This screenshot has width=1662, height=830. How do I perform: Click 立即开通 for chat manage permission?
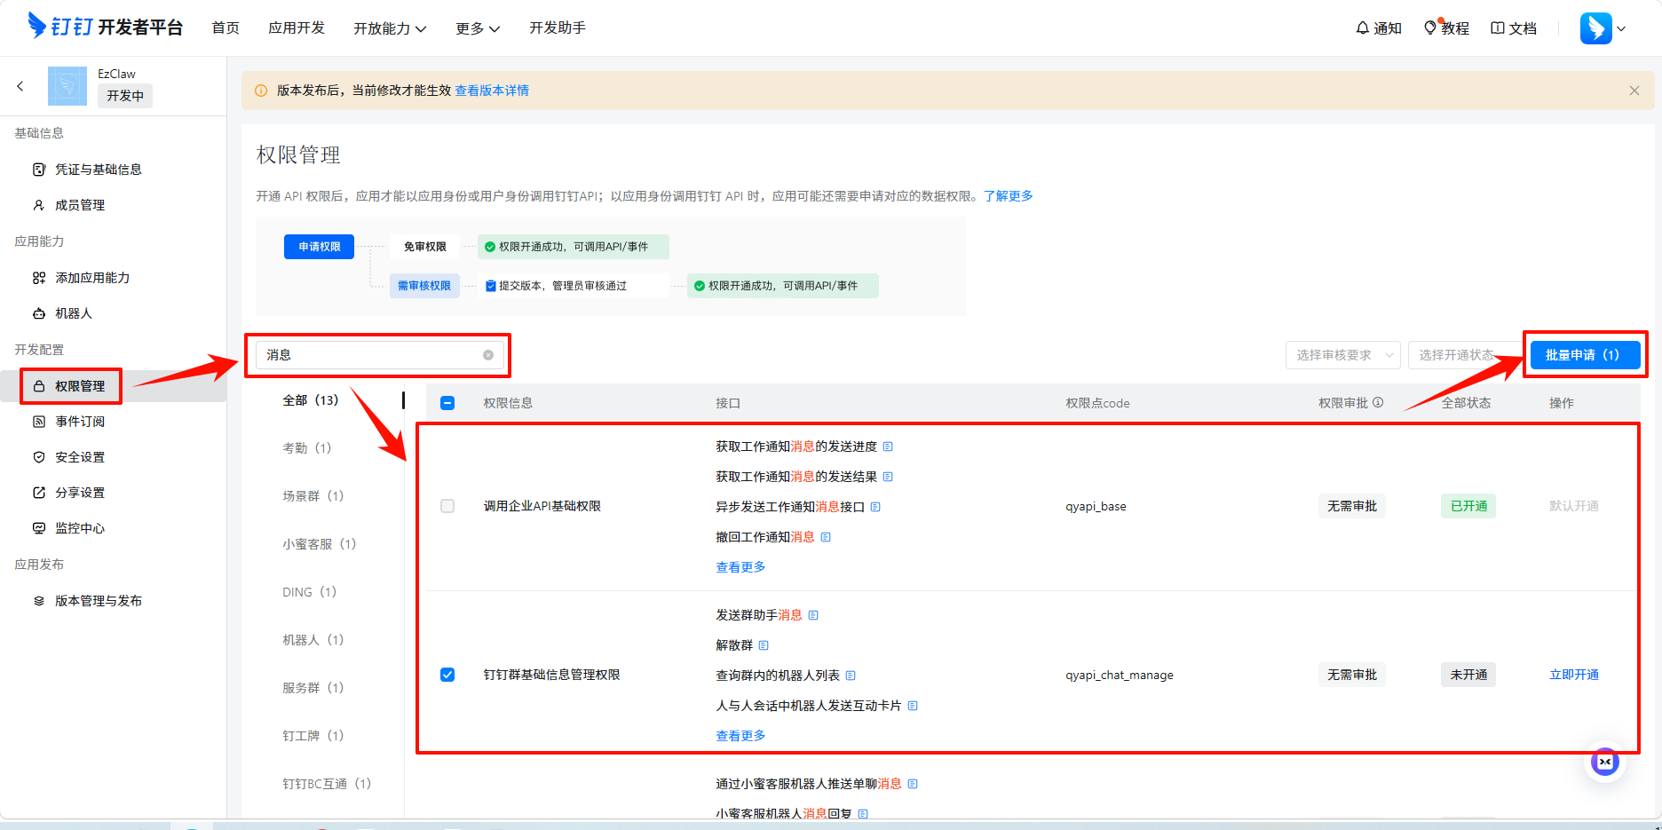coord(1573,675)
